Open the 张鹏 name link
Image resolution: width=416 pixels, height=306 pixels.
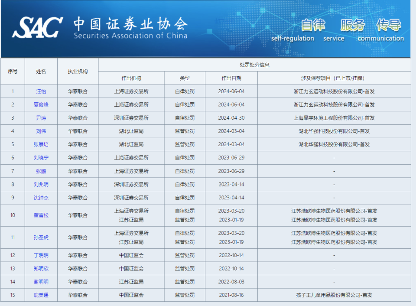click(x=41, y=171)
